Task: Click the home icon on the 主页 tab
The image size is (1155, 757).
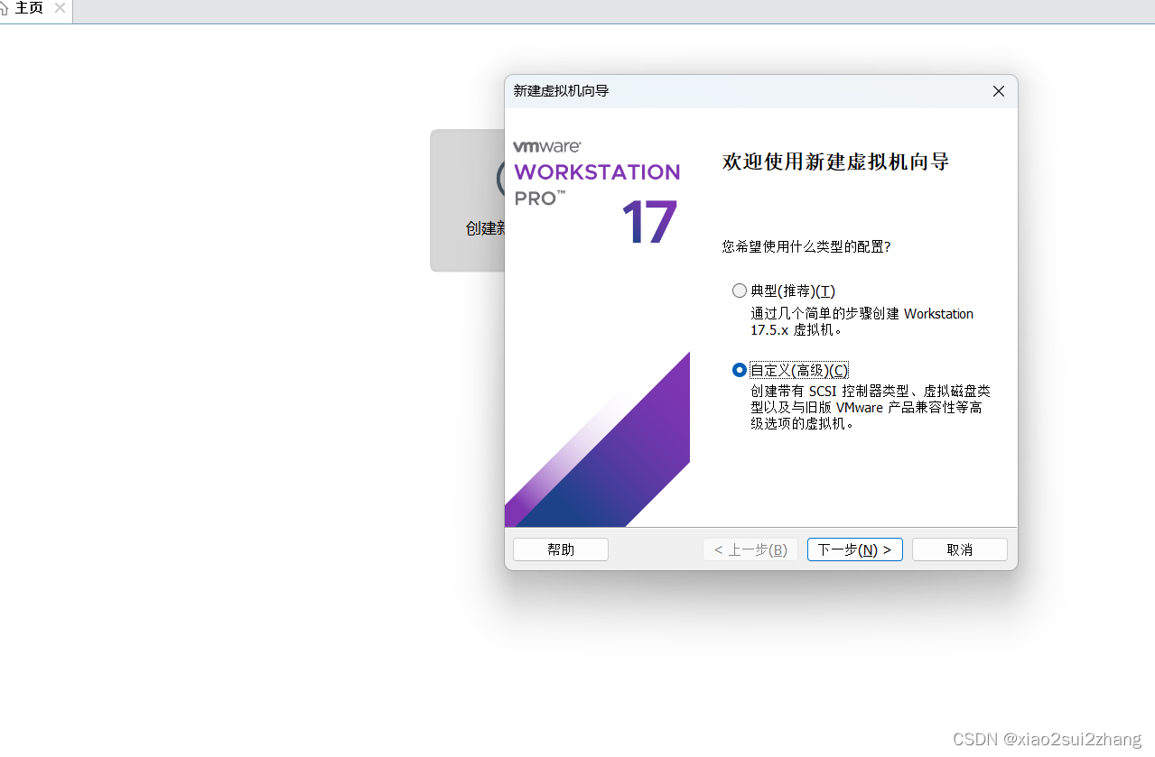Action: coord(5,8)
